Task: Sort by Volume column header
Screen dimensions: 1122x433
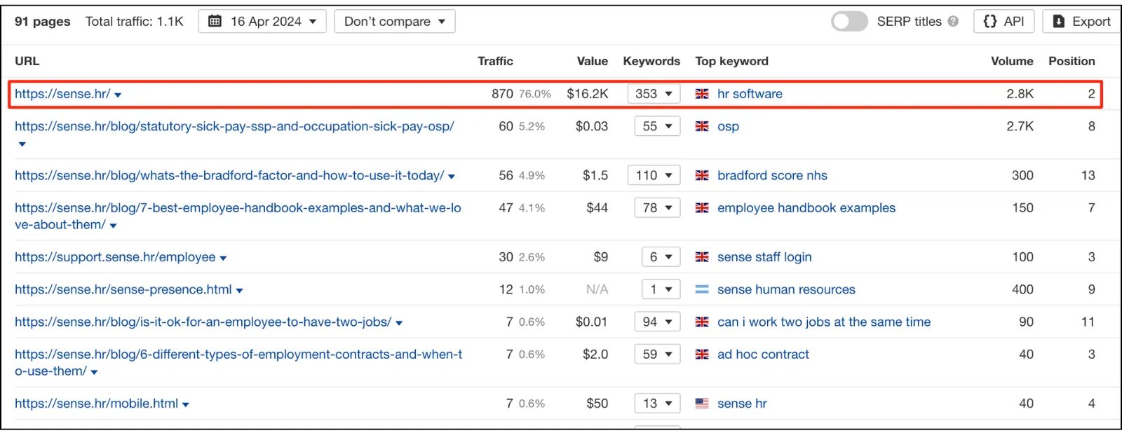Action: pos(1012,61)
